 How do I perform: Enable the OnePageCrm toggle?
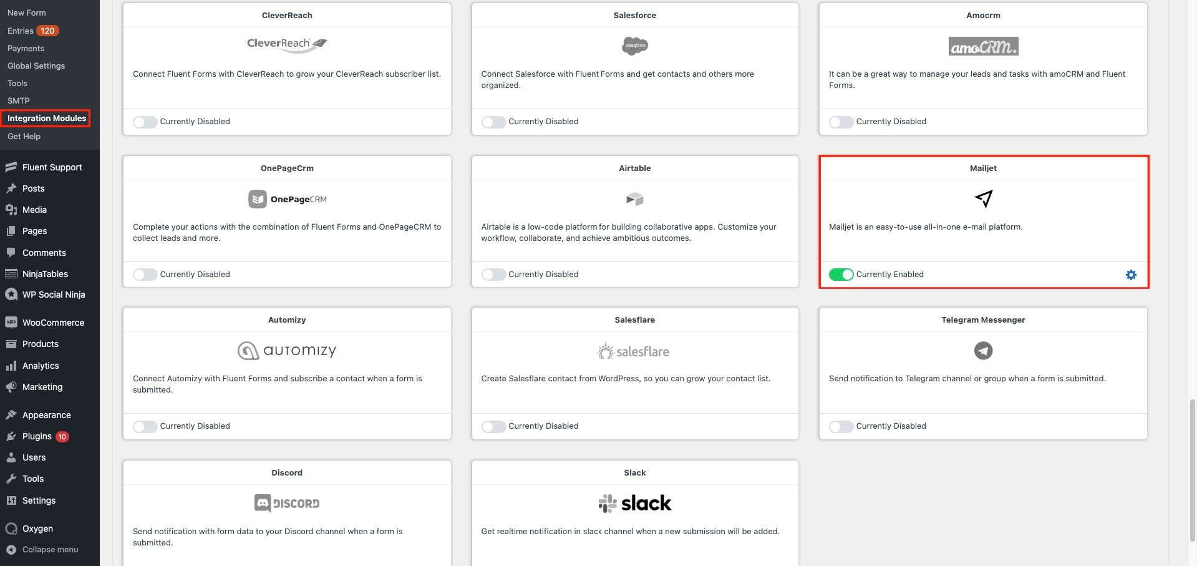(145, 275)
